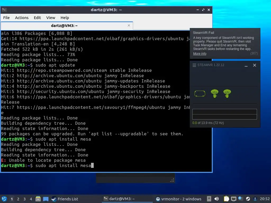This screenshot has width=271, height=203.
Task: Click the network connection tray icon
Action: pyautogui.click(x=233, y=199)
